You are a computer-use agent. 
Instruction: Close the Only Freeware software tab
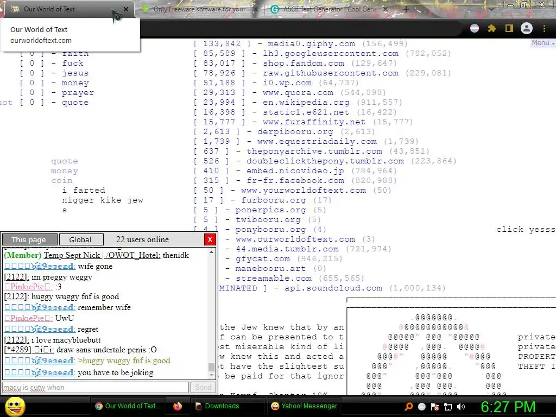tap(255, 9)
